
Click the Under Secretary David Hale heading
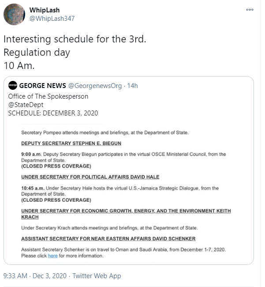pos(90,177)
